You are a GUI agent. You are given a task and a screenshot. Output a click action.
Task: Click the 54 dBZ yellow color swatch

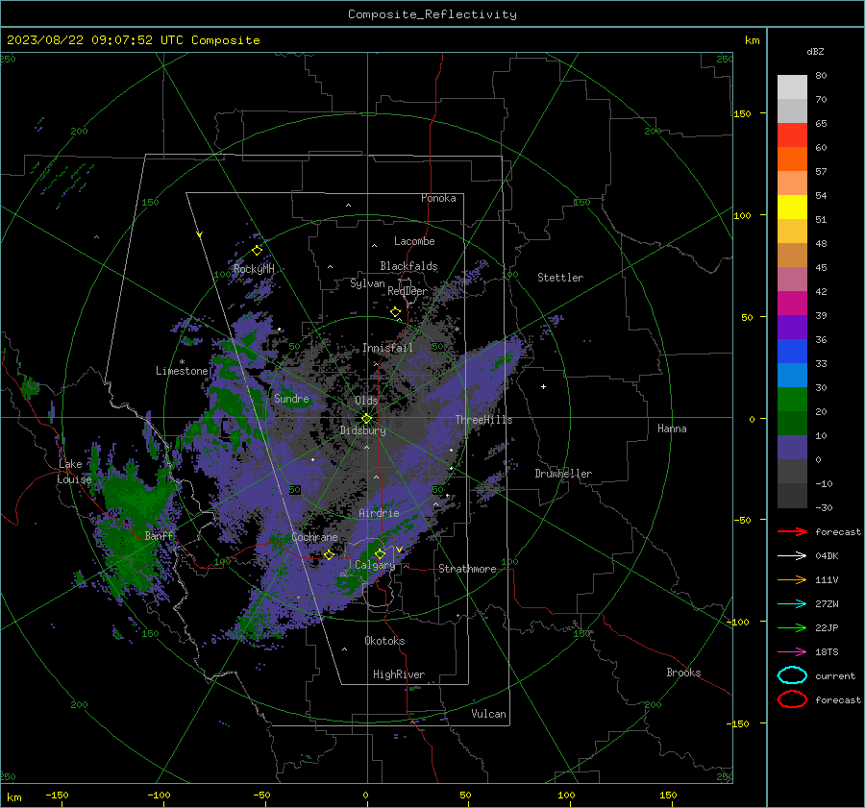[792, 207]
